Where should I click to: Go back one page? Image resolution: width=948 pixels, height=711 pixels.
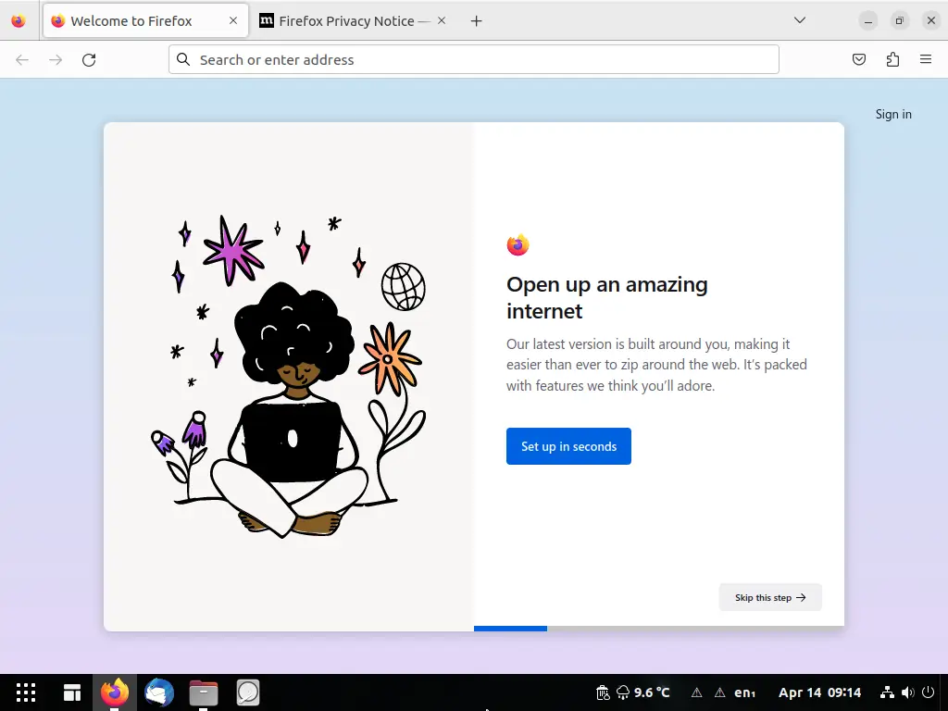(x=22, y=60)
